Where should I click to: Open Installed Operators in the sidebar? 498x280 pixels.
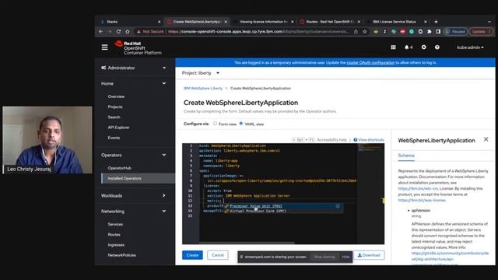[124, 178]
